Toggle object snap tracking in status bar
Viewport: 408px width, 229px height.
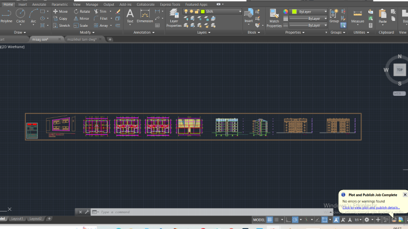click(x=318, y=220)
